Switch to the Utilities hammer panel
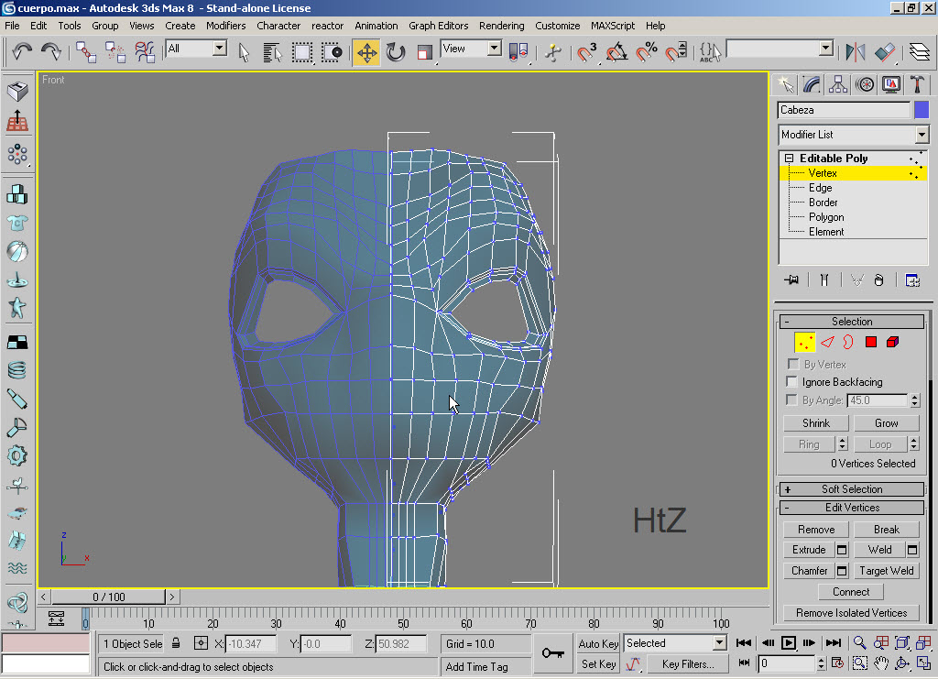 [x=917, y=85]
